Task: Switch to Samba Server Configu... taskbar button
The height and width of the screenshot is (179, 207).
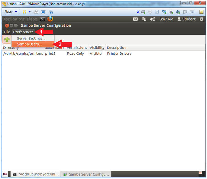Action: click(86, 174)
